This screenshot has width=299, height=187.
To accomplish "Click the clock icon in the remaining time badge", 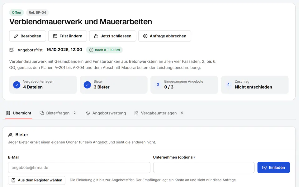I will [x=91, y=50].
